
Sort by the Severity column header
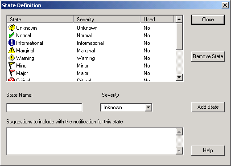pyautogui.click(x=107, y=20)
